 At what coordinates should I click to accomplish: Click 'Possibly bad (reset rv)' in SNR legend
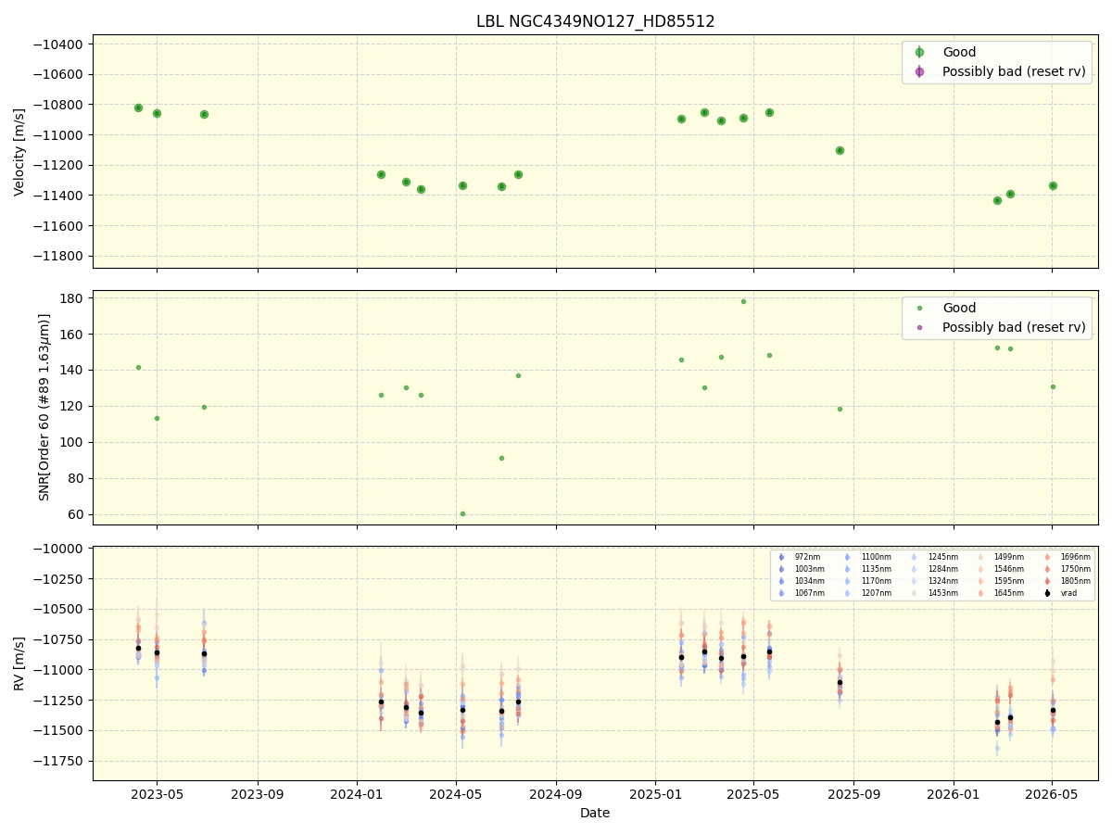1014,327
